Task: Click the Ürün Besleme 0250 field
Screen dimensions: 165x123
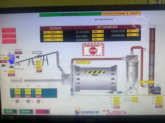Action: (x=133, y=35)
